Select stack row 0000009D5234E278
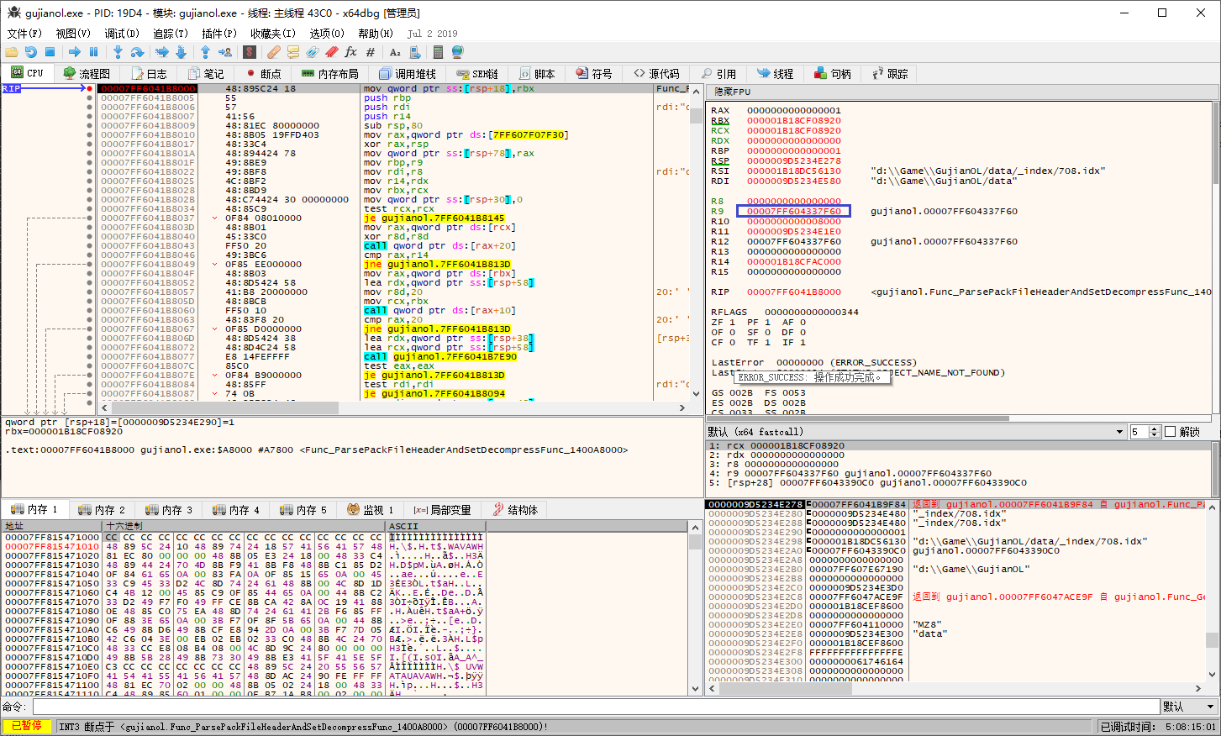This screenshot has height=736, width=1221. pyautogui.click(x=956, y=505)
